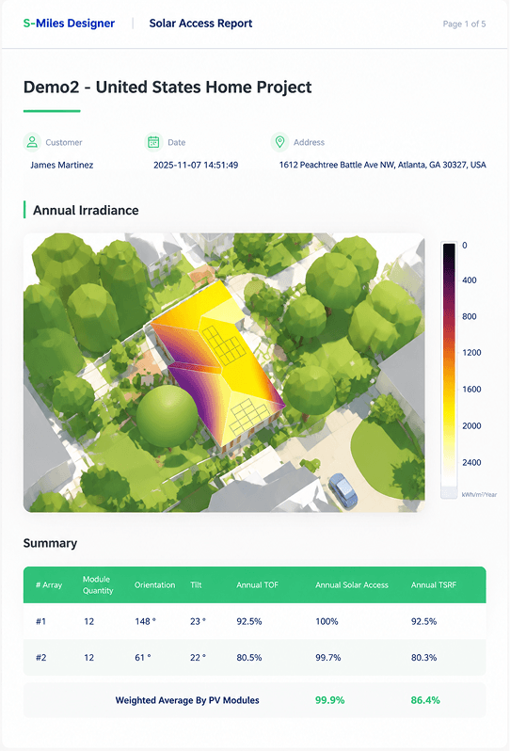Click the 80.5% Annual TOF value
The width and height of the screenshot is (510, 751).
(249, 658)
